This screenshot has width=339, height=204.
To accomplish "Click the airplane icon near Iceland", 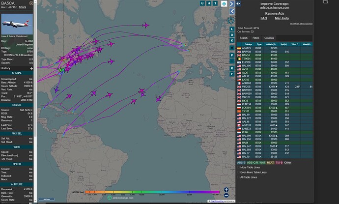I will pos(146,25).
